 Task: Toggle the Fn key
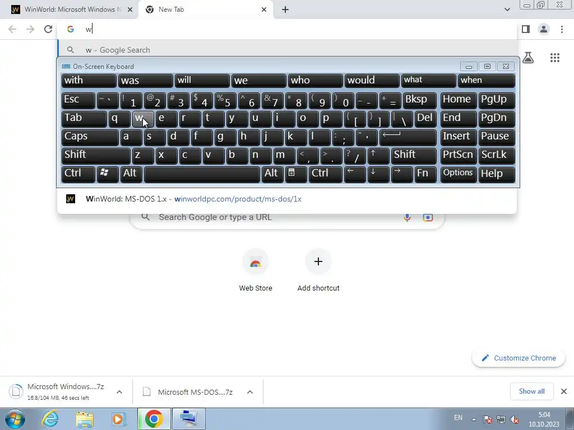(x=425, y=174)
